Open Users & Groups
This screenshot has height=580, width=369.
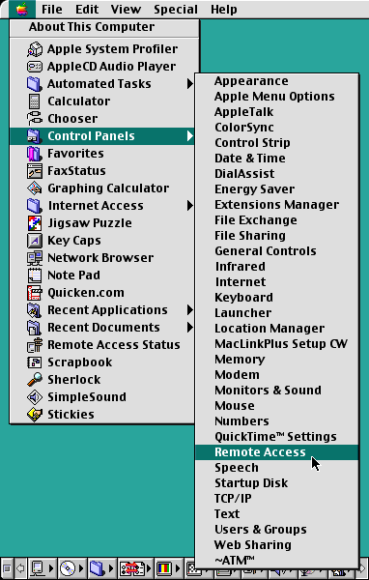point(277,530)
